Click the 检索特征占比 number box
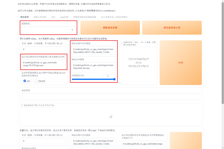 point(109,76)
